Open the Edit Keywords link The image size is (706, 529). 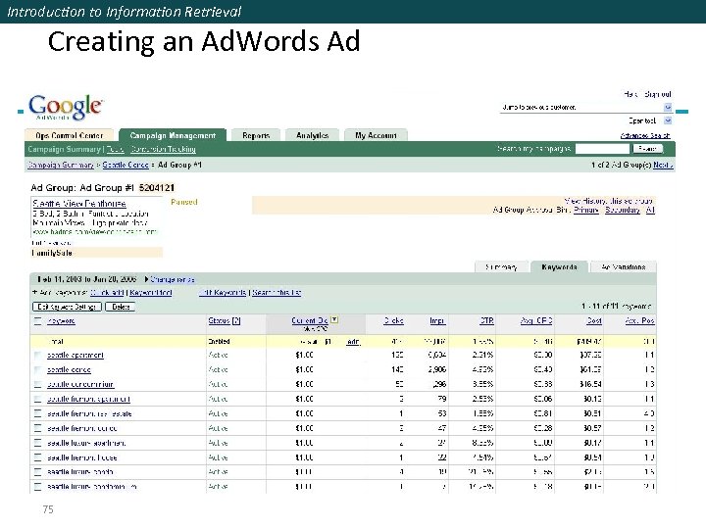(223, 292)
